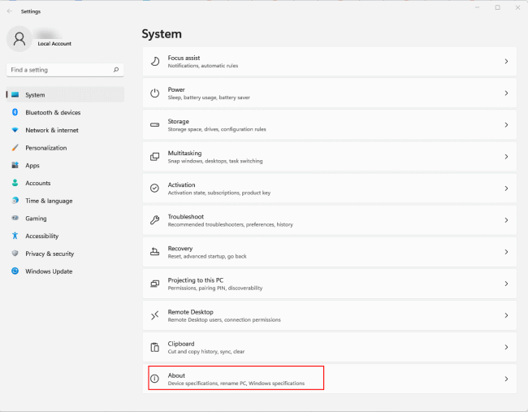Click the Recovery icon
The width and height of the screenshot is (528, 412).
[155, 252]
